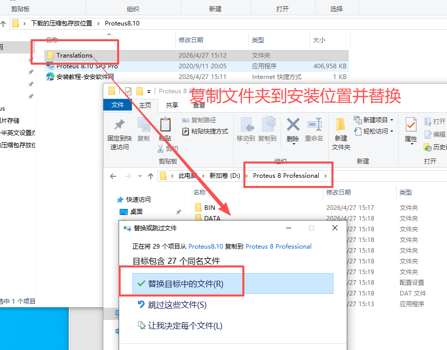
Task: Switch to the 查看 ribbon tab
Action: pos(199,105)
